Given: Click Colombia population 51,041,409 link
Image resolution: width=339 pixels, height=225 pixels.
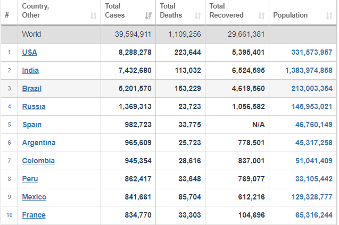Looking at the screenshot, I should tap(313, 161).
